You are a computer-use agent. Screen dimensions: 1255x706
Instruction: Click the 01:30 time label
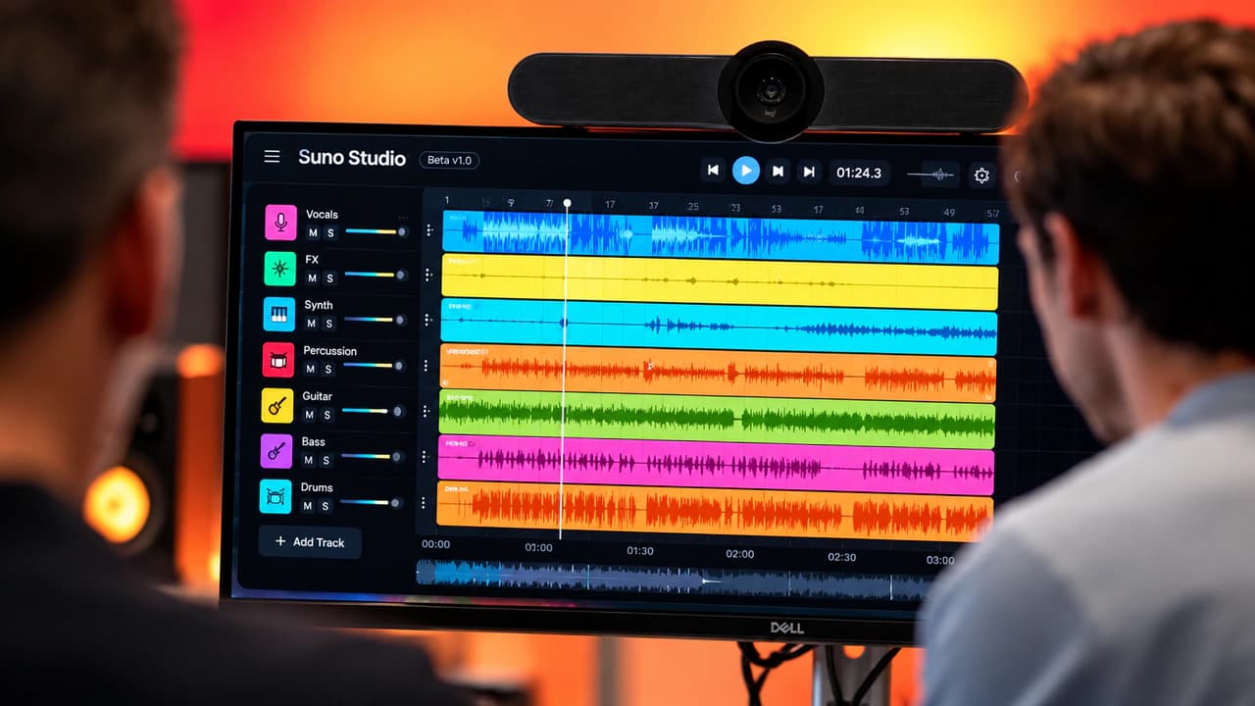(640, 551)
